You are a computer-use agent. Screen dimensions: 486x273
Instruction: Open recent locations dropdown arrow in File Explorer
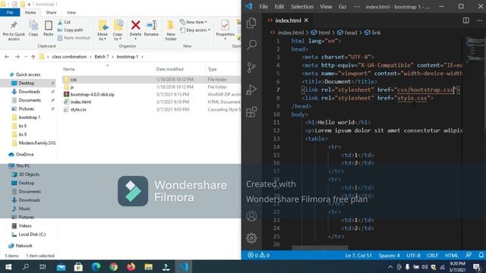[x=26, y=57]
